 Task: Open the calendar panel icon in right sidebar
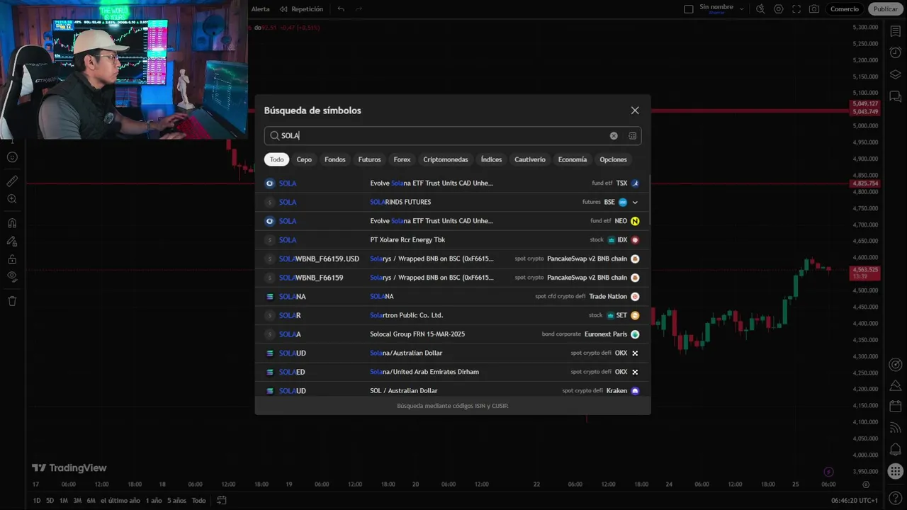[x=896, y=407]
